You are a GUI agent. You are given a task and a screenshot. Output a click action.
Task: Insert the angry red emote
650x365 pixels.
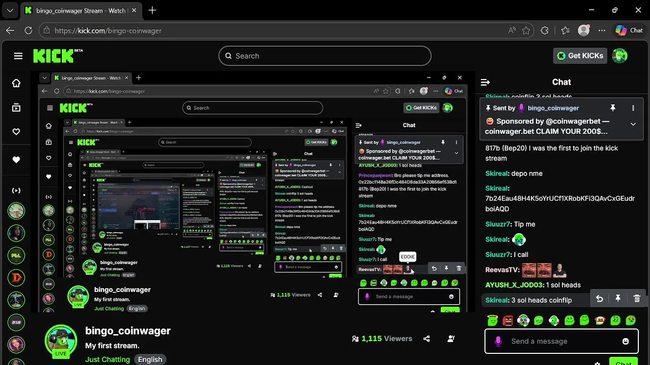point(507,320)
